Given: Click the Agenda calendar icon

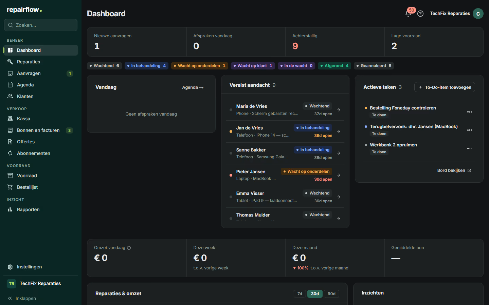Looking at the screenshot, I should coord(10,85).
